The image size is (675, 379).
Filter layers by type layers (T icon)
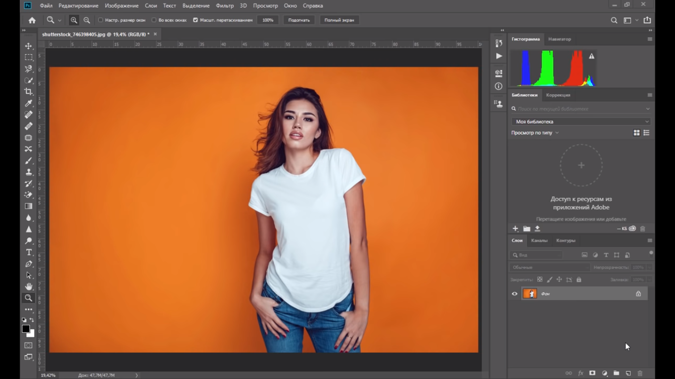point(606,255)
